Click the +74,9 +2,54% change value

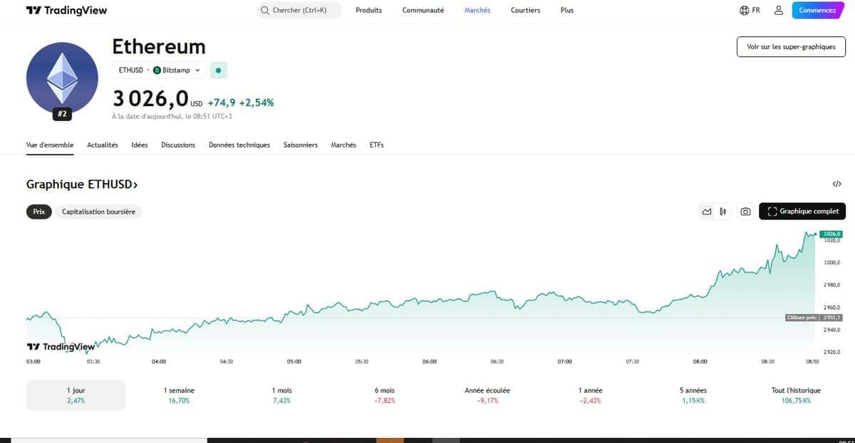241,103
